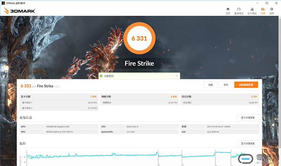Click the 2017-07-20 02:27 time value
This screenshot has height=166, width=281.
point(218,126)
